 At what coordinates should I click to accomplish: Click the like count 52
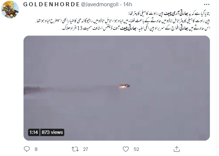136,149
